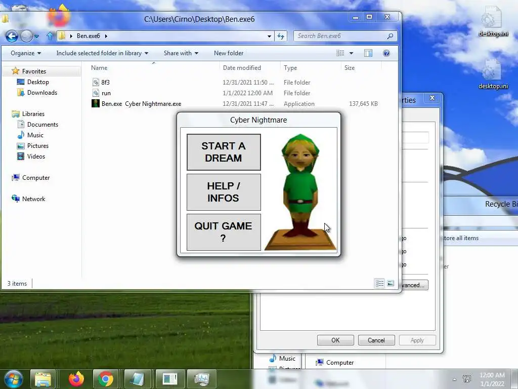Change your view icon
Viewport: 518px width, 389px height.
pyautogui.click(x=340, y=53)
